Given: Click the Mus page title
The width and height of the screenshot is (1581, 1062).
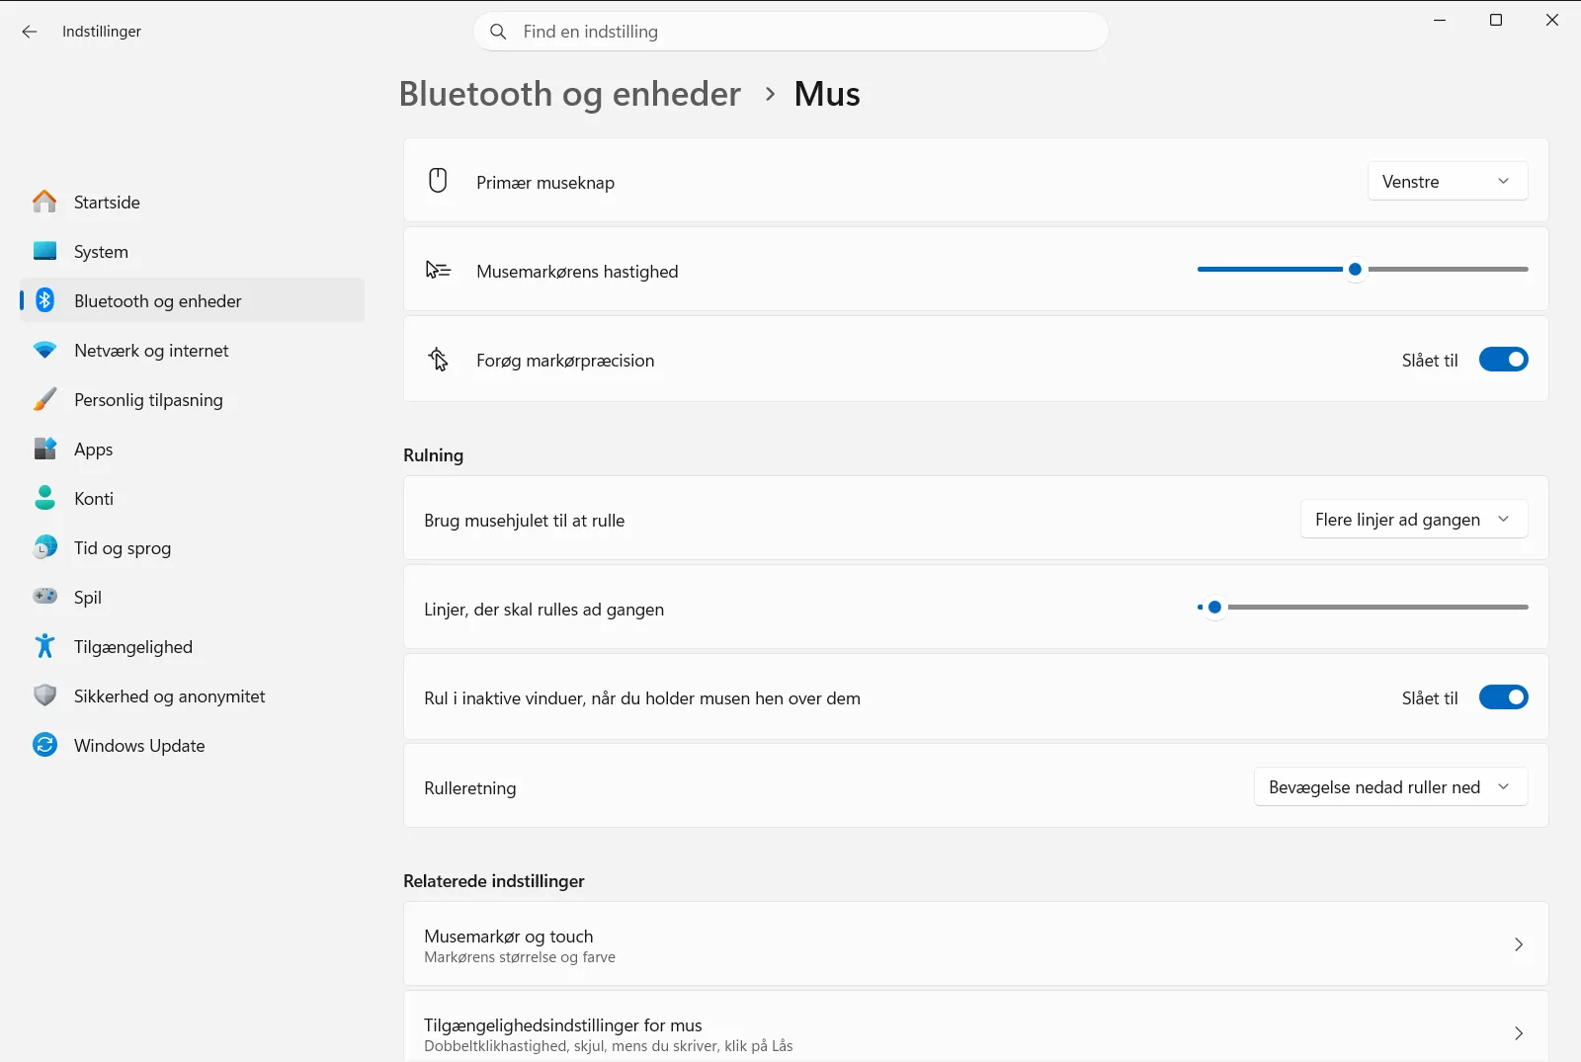Looking at the screenshot, I should click(827, 94).
